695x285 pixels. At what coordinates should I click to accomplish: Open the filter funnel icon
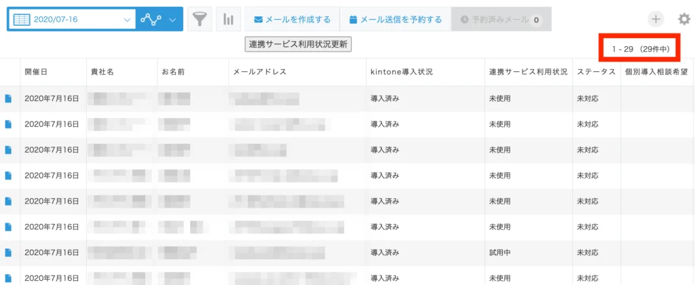[200, 19]
